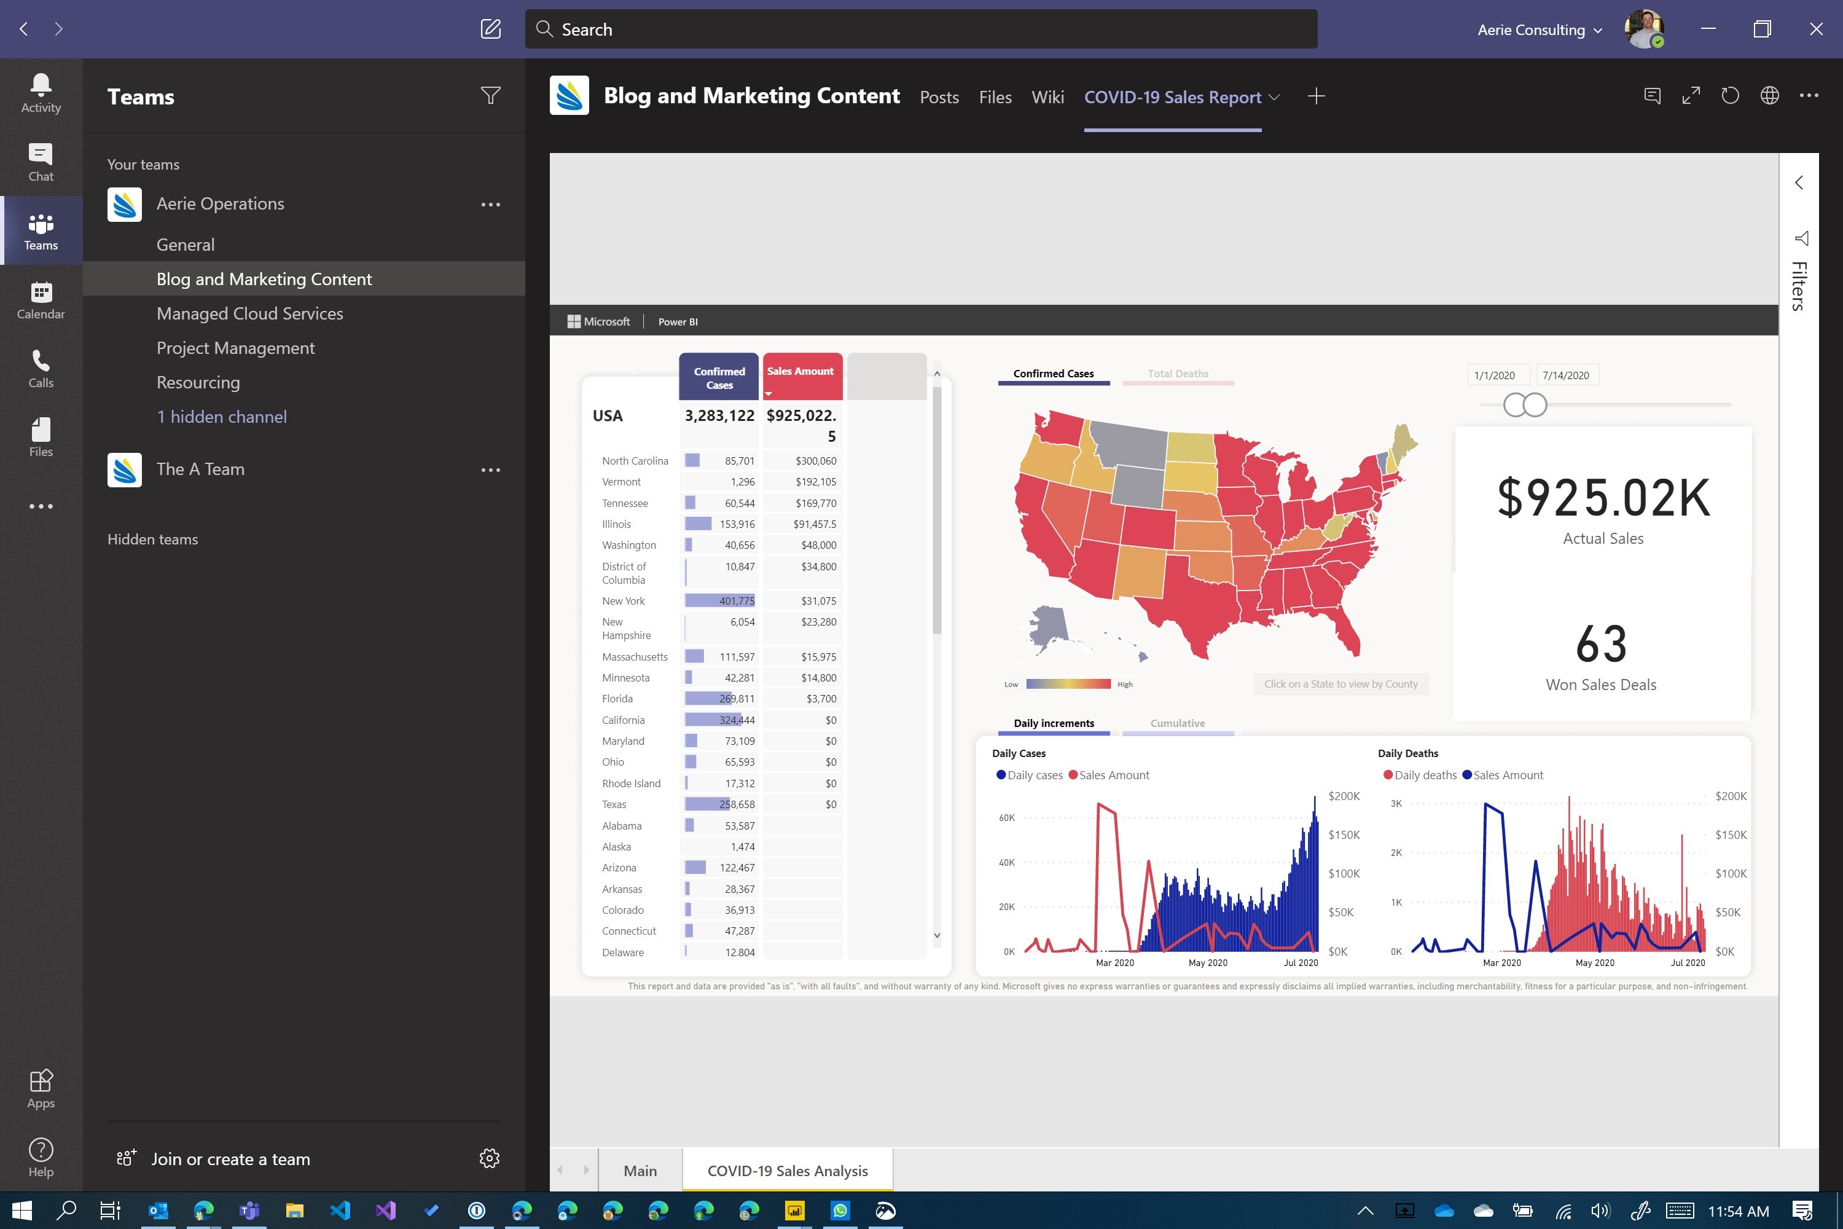Screen dimensions: 1843x1229
Task: Open the Calls section
Action: tap(41, 368)
